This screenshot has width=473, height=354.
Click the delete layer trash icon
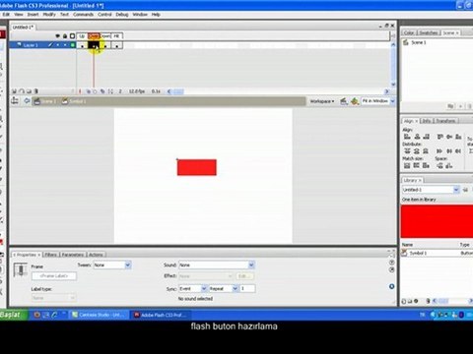coord(36,91)
